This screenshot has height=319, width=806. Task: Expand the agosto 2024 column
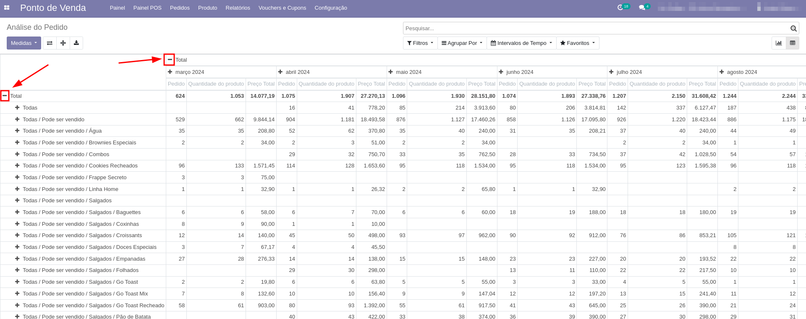coord(722,72)
